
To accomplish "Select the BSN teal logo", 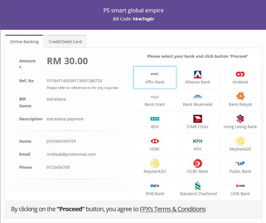I will [155, 119].
